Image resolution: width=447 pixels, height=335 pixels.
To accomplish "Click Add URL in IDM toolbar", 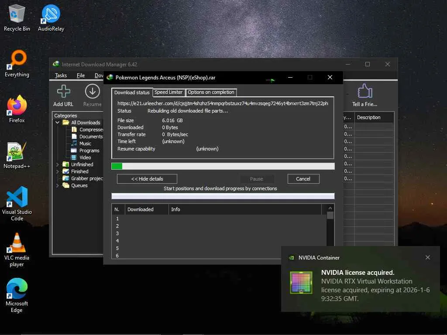I will (x=63, y=96).
